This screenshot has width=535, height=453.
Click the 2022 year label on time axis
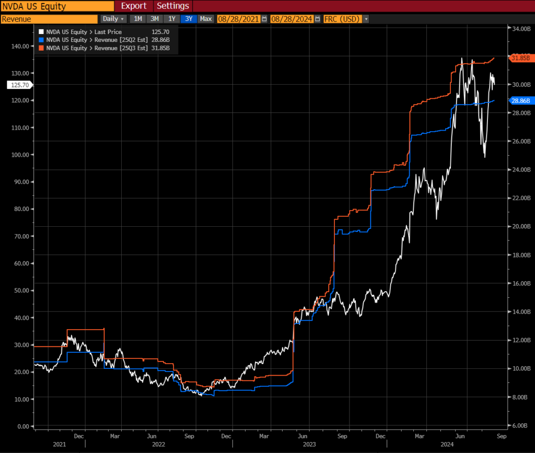pyautogui.click(x=158, y=445)
